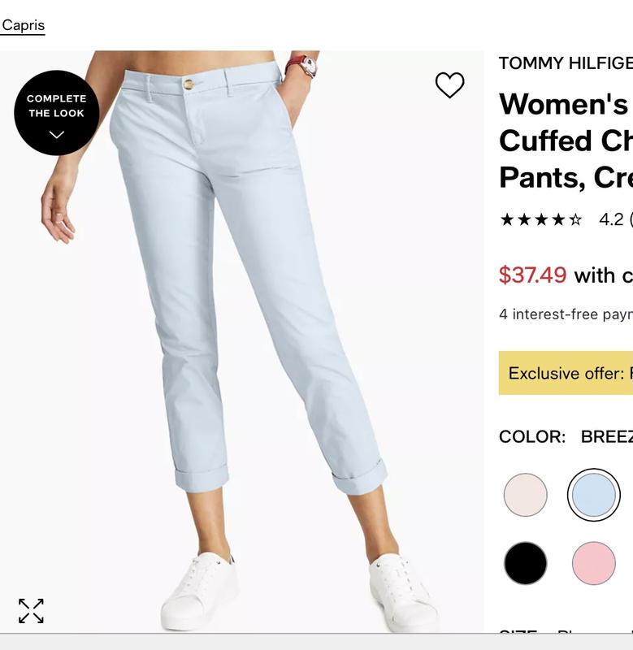The height and width of the screenshot is (650, 633).
Task: Click the five-star rating icons
Action: click(x=541, y=219)
